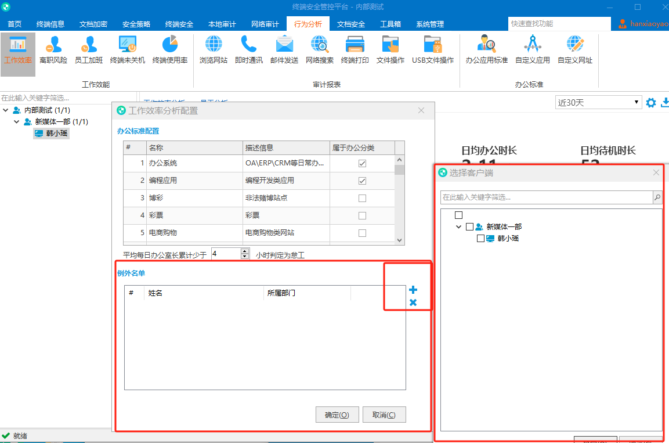Close the 工作效率分析配置 dialog
669x443 pixels.
click(421, 110)
